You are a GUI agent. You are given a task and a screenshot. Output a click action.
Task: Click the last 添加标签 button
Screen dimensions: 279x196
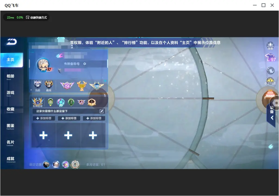tap(94, 118)
